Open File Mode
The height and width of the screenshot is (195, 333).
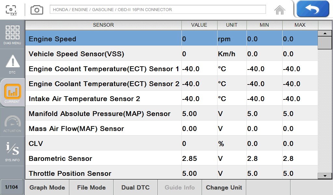pos(91,188)
